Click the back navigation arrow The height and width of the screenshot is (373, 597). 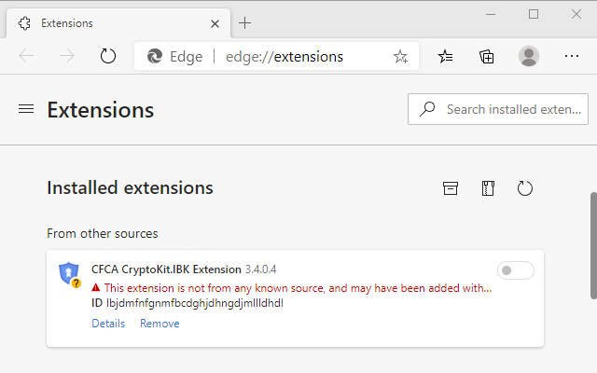coord(26,56)
